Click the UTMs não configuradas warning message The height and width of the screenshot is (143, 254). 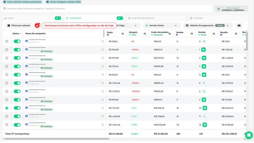click(79, 25)
